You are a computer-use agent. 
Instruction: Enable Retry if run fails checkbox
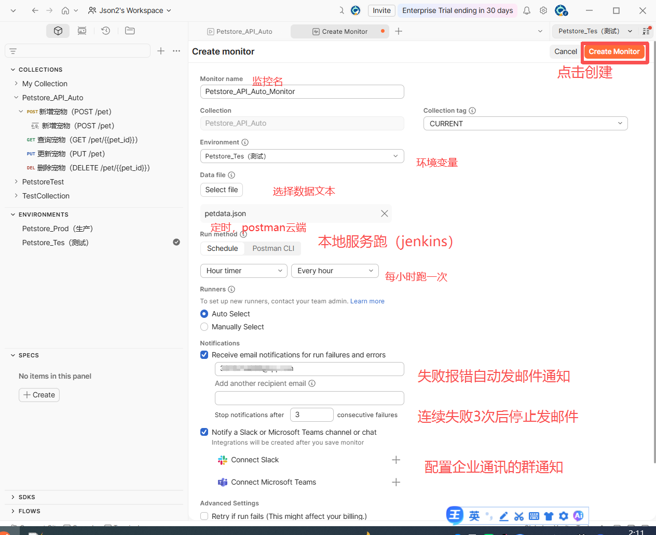tap(204, 516)
